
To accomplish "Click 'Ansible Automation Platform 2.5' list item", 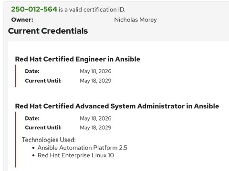I will [83, 148].
